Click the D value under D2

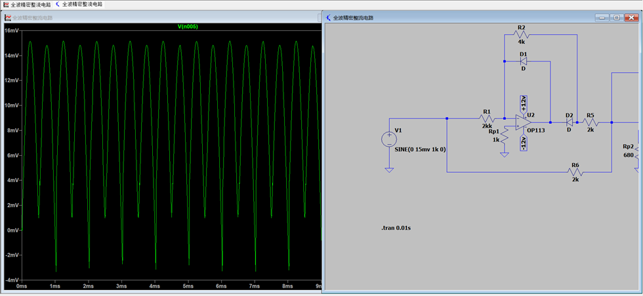pyautogui.click(x=569, y=130)
